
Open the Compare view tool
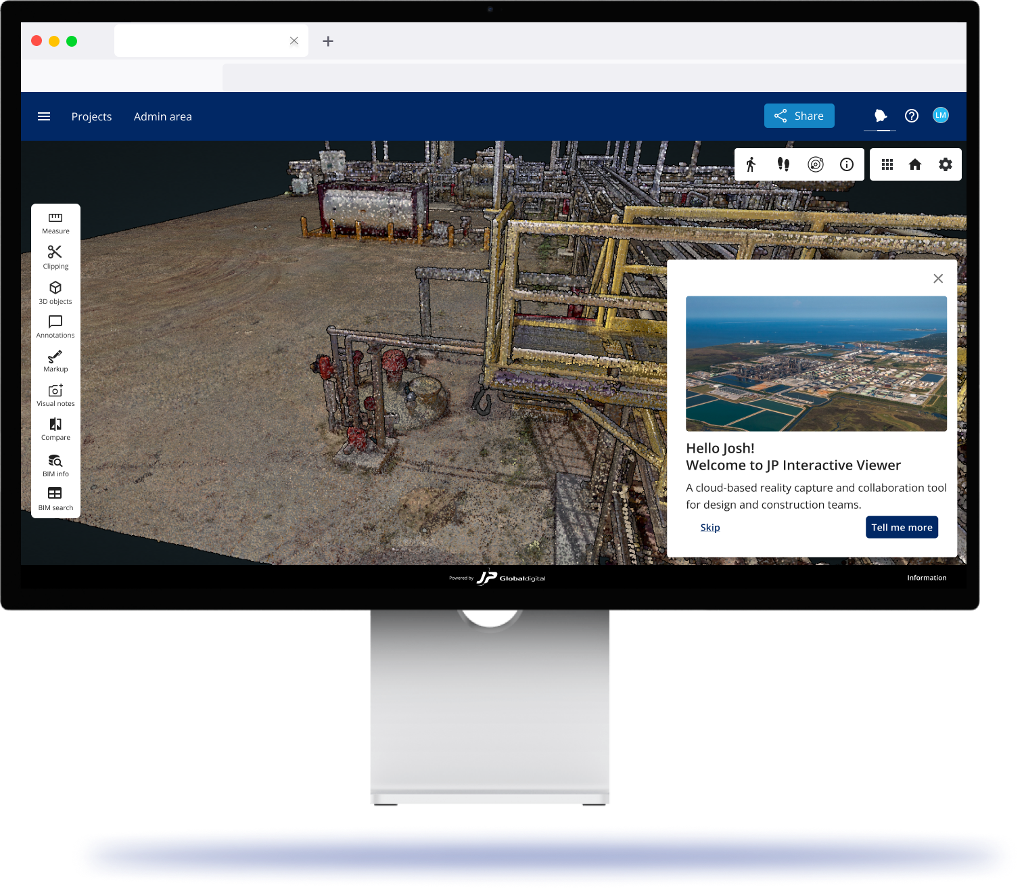click(x=55, y=429)
